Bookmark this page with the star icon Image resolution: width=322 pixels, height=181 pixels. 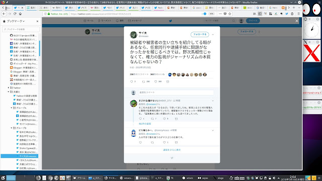pyautogui.click(x=230, y=14)
